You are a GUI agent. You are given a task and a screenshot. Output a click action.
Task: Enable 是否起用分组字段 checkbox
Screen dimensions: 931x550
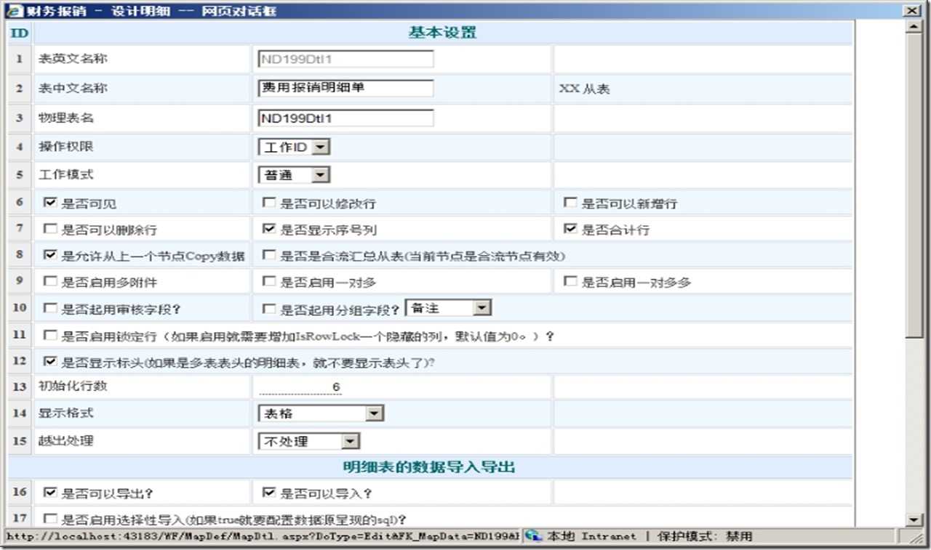click(x=268, y=308)
